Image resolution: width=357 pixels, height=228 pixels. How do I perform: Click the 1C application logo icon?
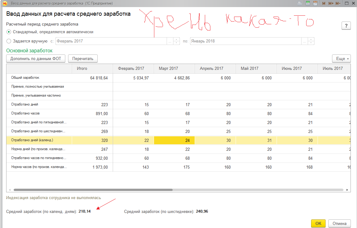5,3
